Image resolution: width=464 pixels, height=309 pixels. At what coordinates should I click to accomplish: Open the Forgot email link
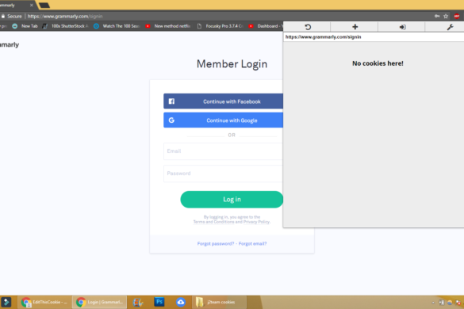coord(252,244)
